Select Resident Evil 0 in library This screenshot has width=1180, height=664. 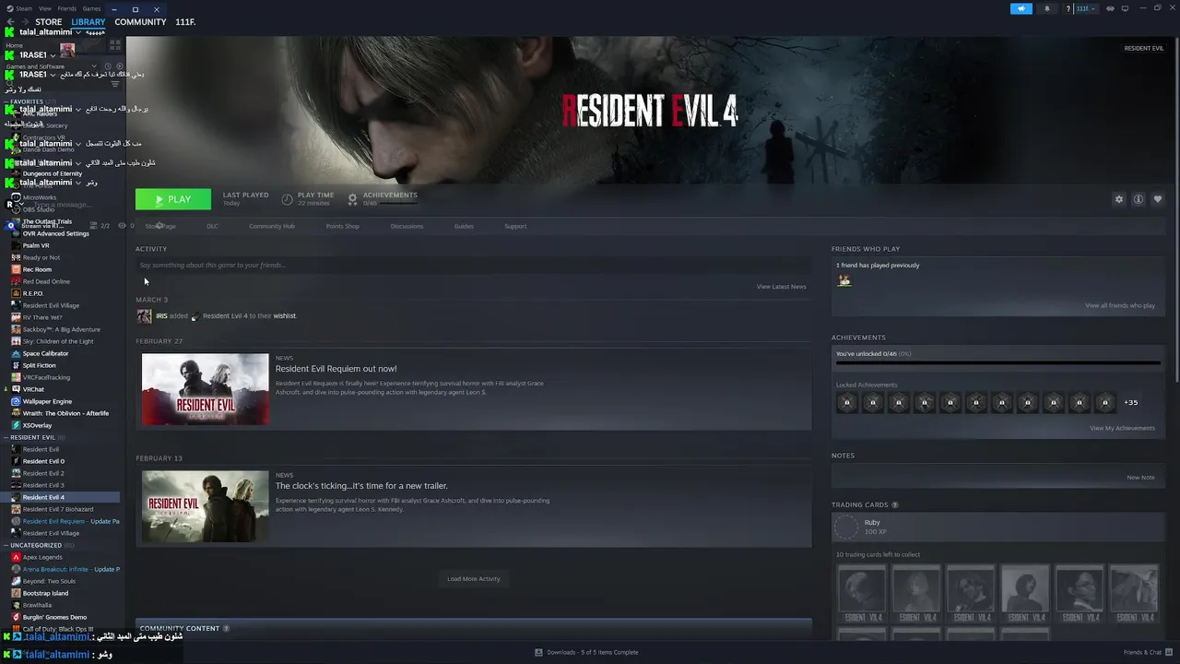click(43, 461)
